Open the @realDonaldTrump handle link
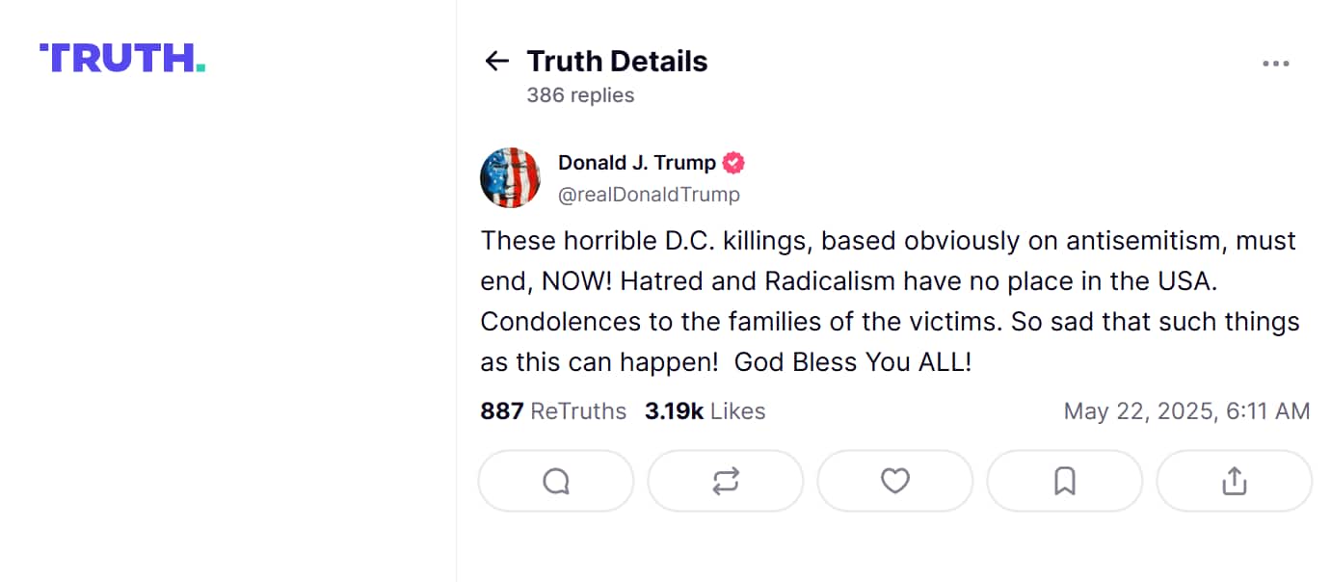The height and width of the screenshot is (582, 1331). tap(649, 195)
